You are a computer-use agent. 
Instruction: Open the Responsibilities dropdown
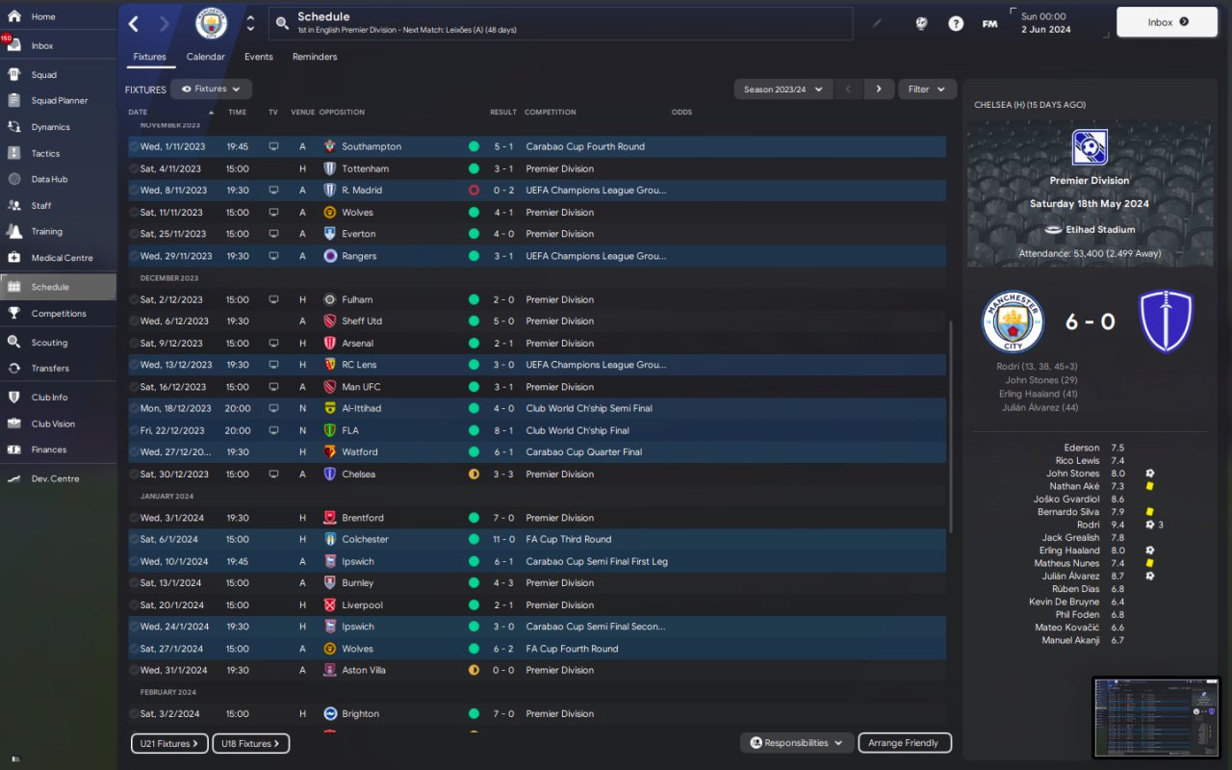pyautogui.click(x=796, y=743)
